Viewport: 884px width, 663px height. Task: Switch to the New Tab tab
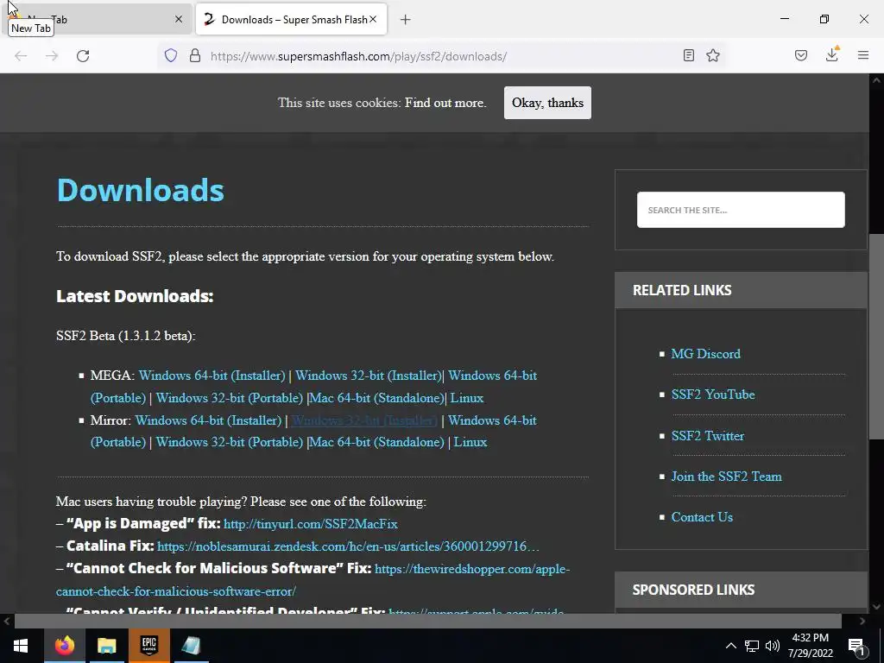click(96, 19)
